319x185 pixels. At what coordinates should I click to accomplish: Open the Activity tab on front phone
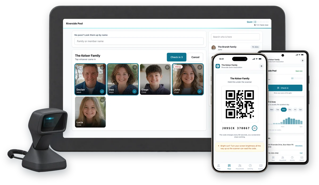[x=250, y=167]
